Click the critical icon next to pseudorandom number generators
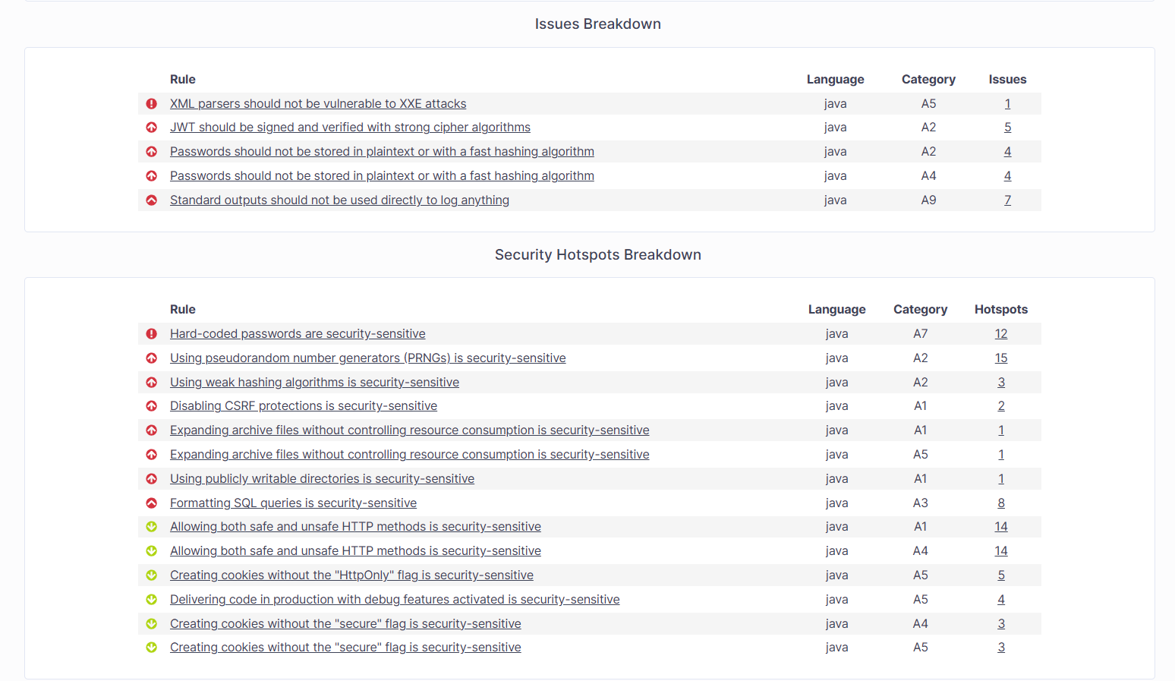1175x681 pixels. (152, 358)
